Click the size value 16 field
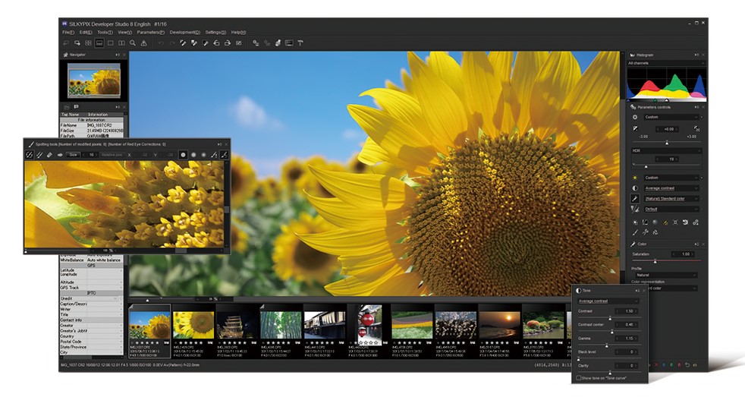Screen dimensions: 745x413 [x=91, y=154]
